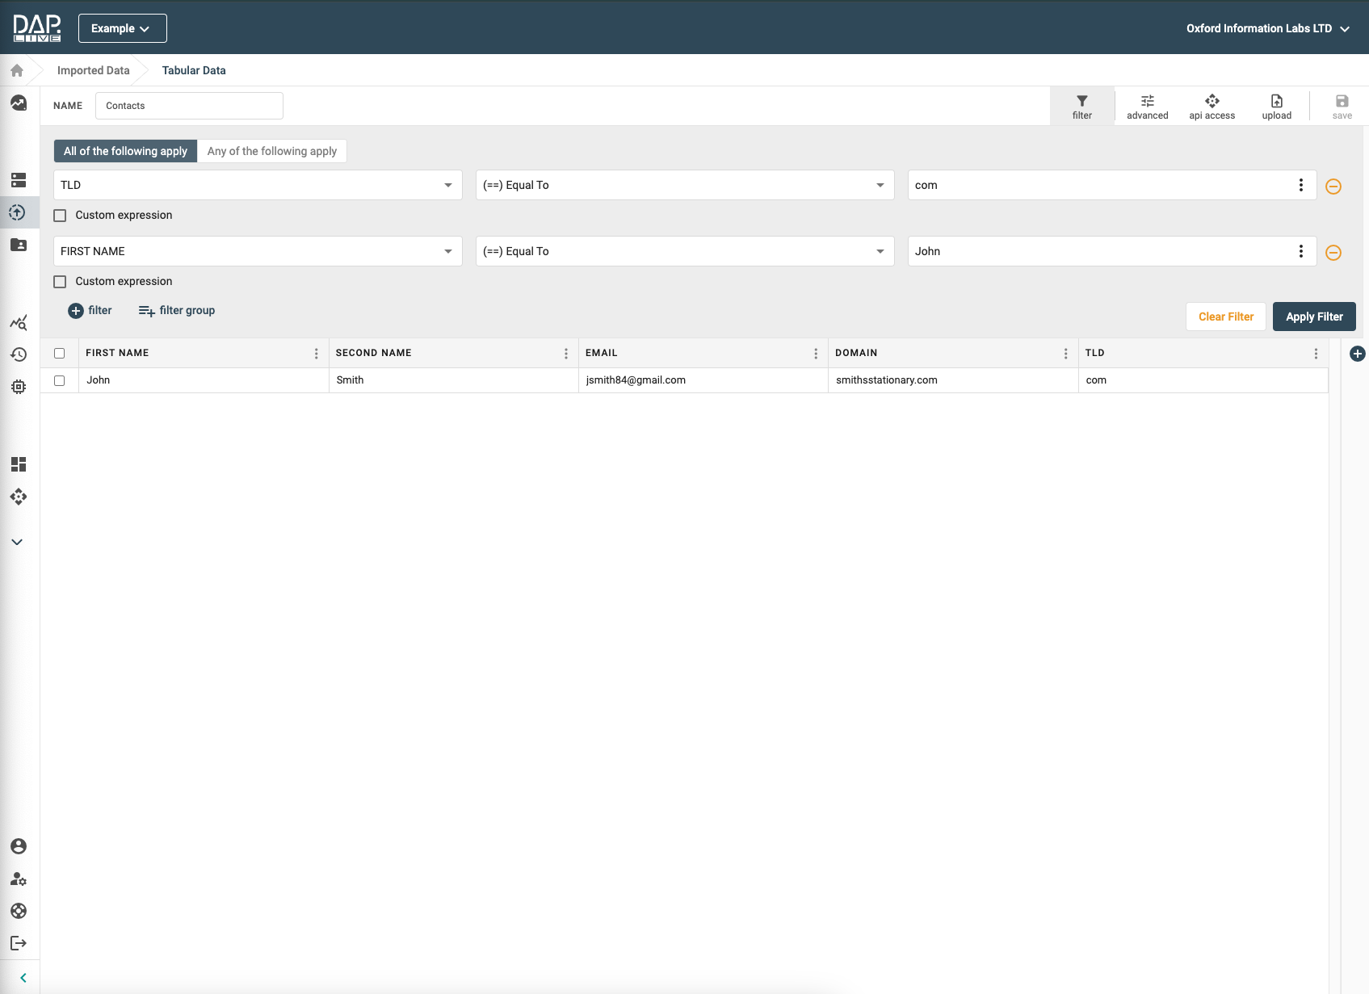Open the Example project dropdown
1369x994 pixels.
122,28
